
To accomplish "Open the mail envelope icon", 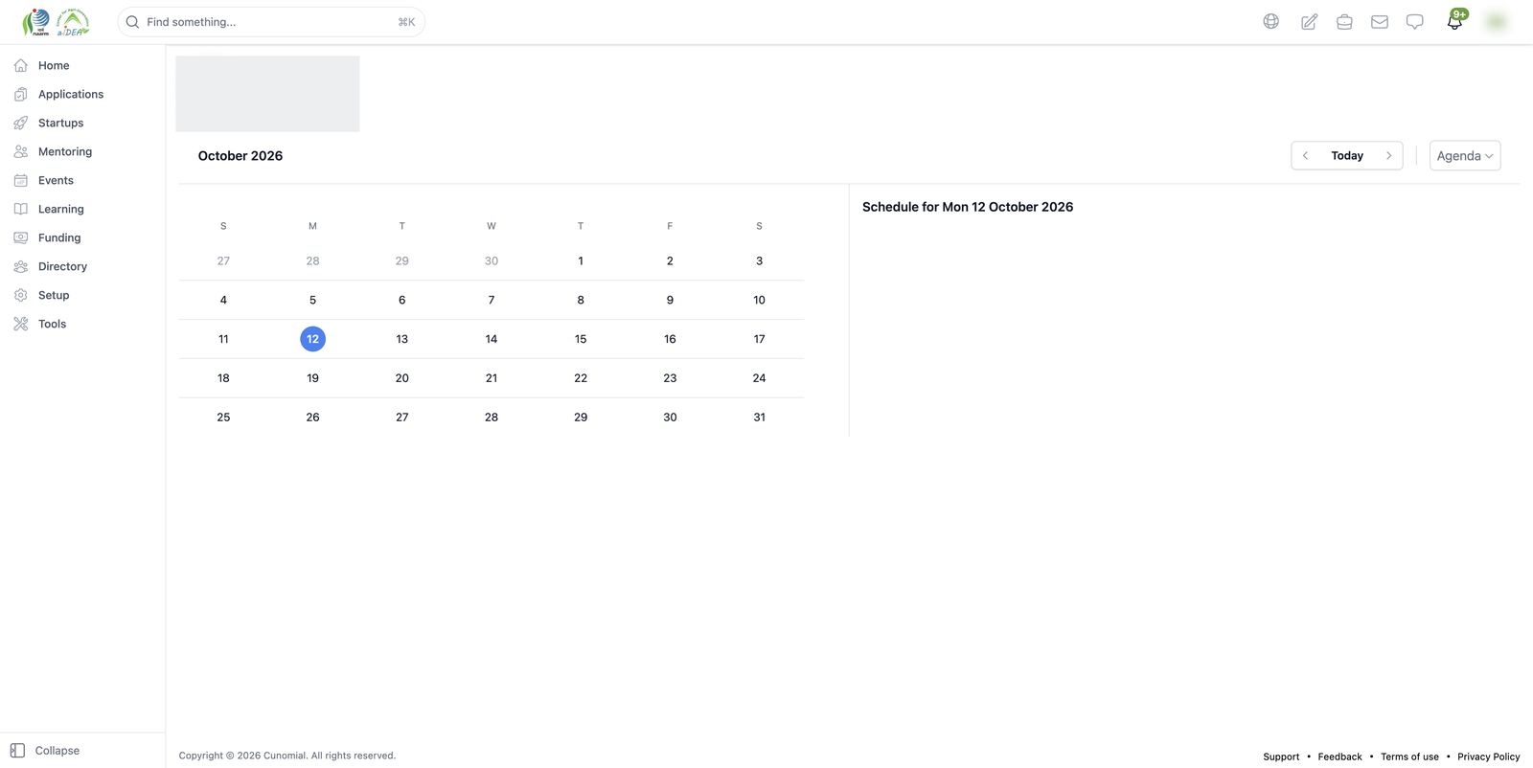I will (x=1380, y=21).
